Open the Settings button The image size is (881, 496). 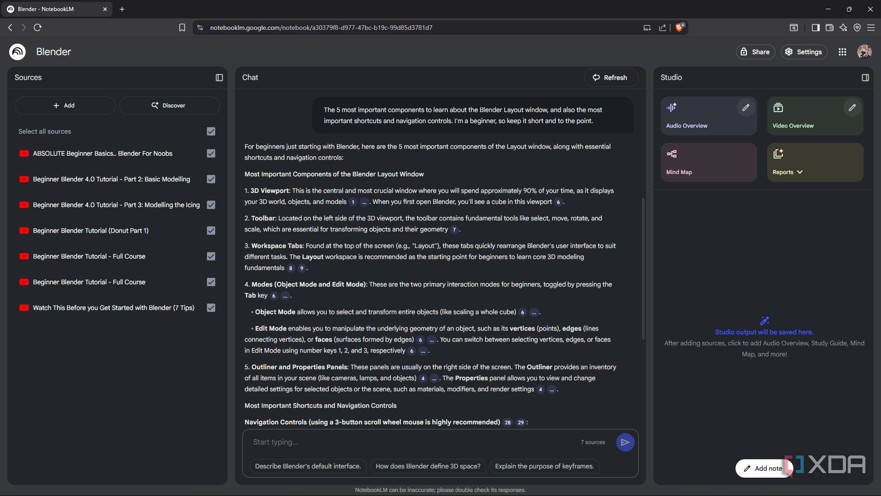[804, 52]
